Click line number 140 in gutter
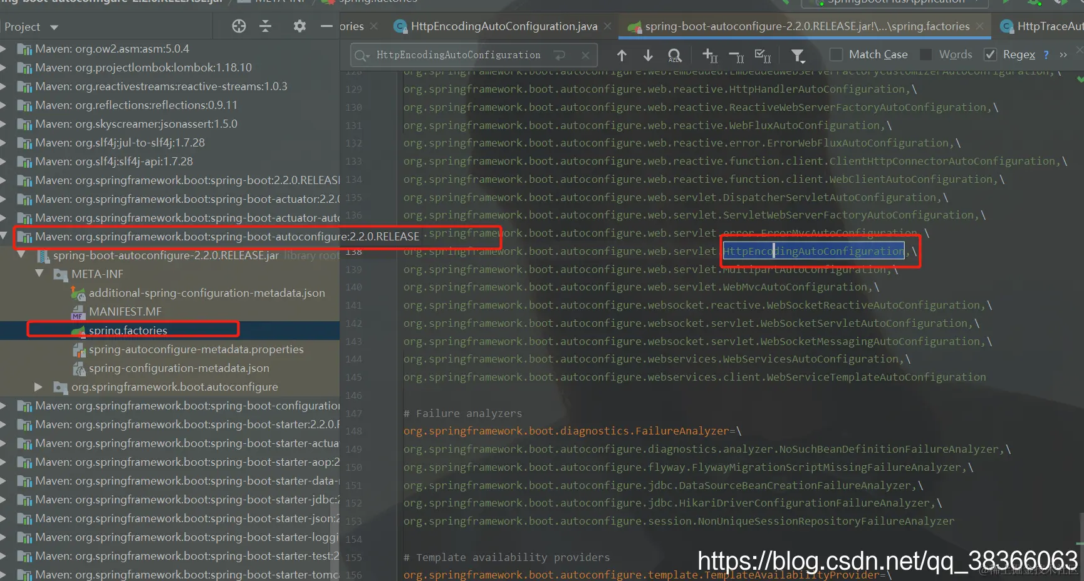 (x=353, y=287)
